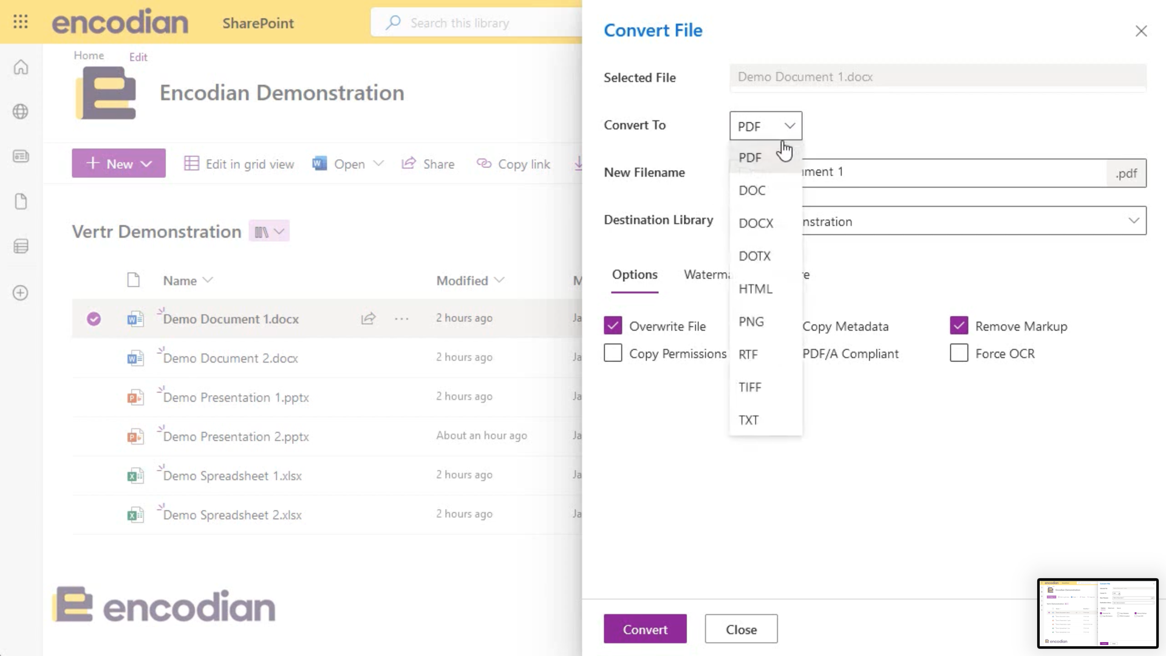Collapse the Convert To PDF dropdown
This screenshot has height=656, width=1166.
[766, 126]
